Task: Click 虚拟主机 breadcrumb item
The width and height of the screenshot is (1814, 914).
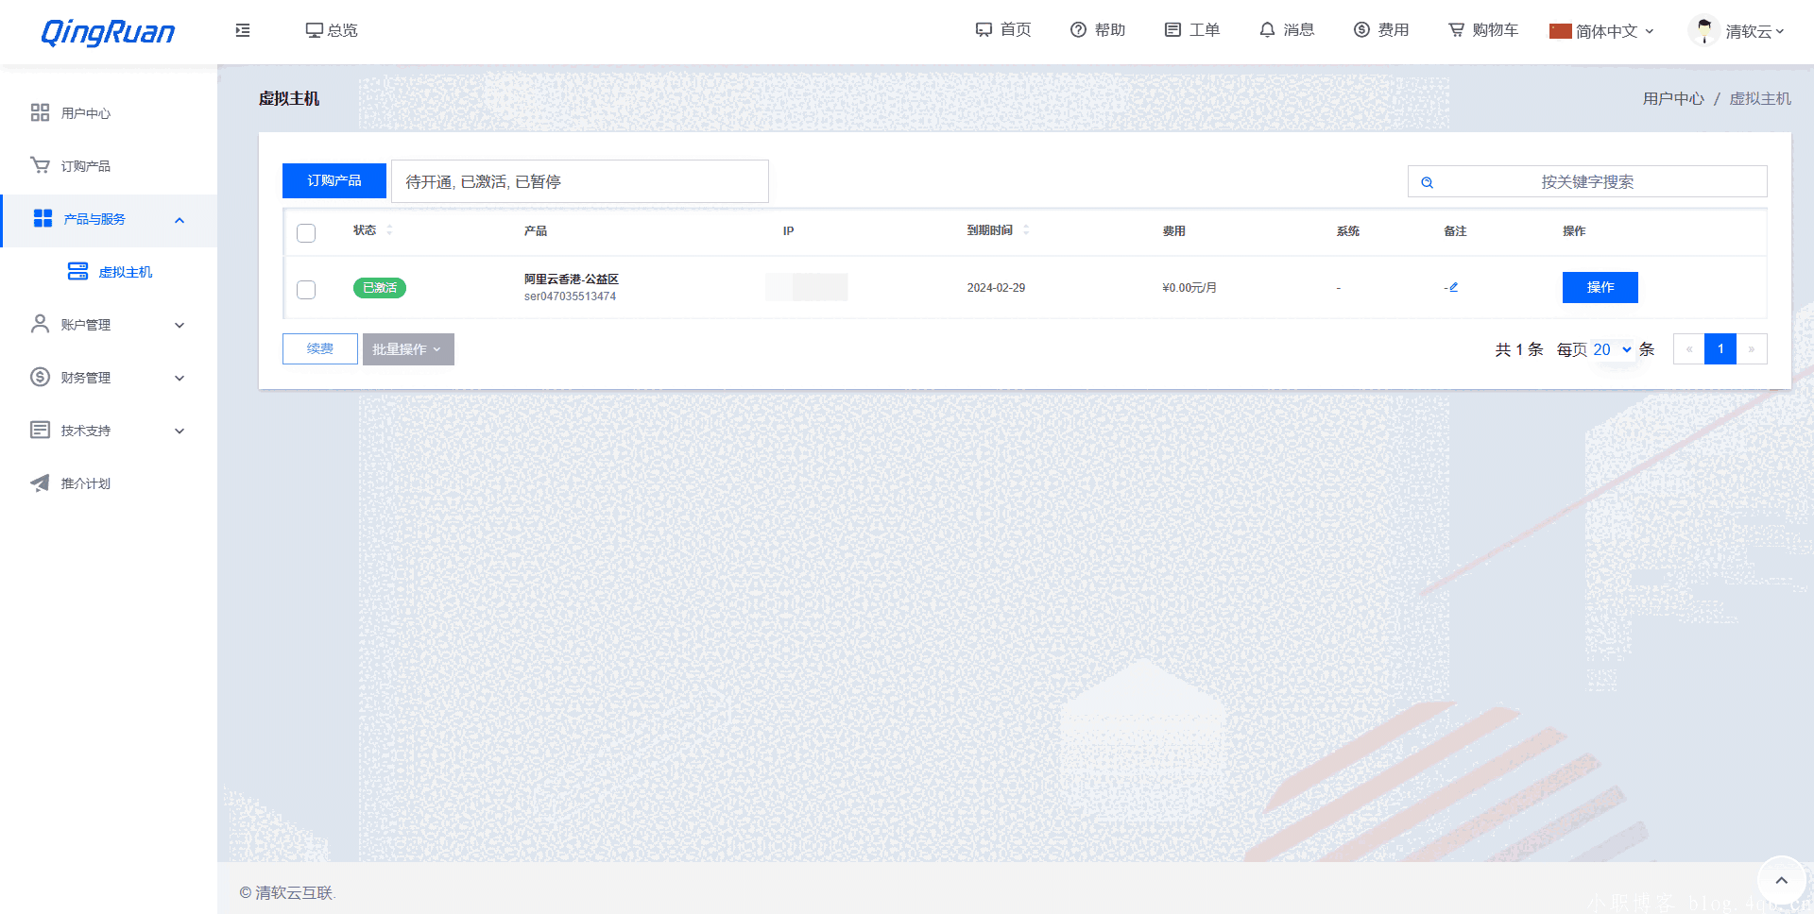Action: coord(1760,98)
